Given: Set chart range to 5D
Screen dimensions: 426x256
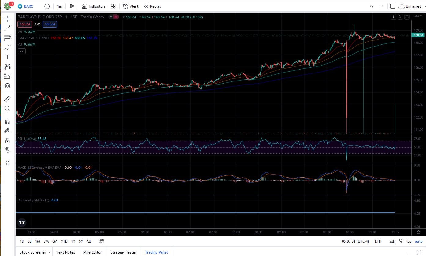Looking at the screenshot, I should pyautogui.click(x=29, y=241).
